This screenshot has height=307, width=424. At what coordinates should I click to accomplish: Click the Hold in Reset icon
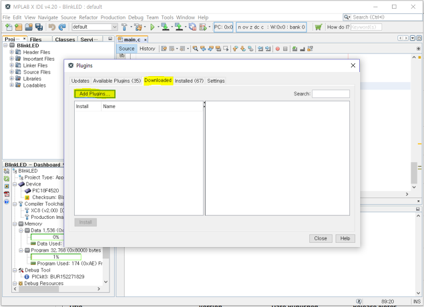click(x=192, y=27)
